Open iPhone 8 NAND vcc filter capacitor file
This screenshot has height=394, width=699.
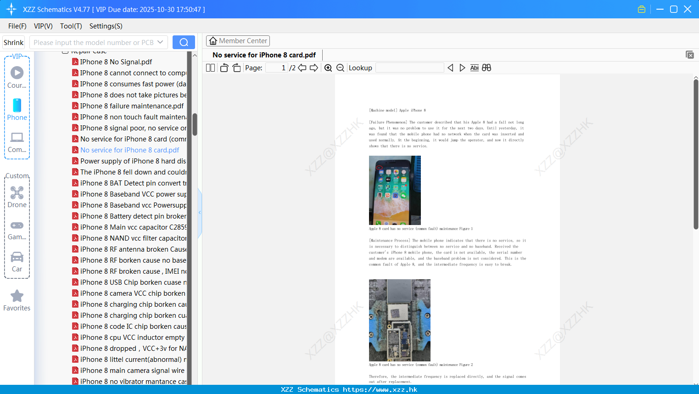pyautogui.click(x=133, y=238)
